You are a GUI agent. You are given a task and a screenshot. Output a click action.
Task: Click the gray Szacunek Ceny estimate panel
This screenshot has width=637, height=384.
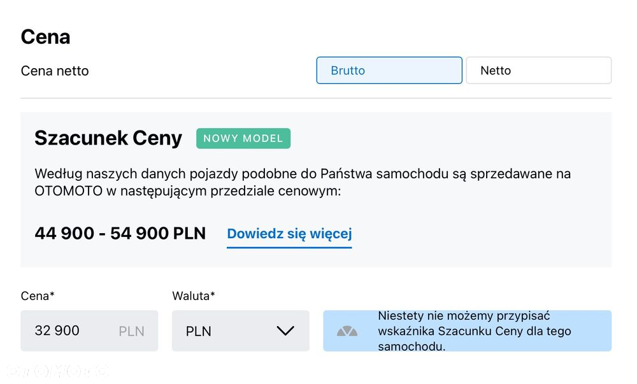(316, 190)
